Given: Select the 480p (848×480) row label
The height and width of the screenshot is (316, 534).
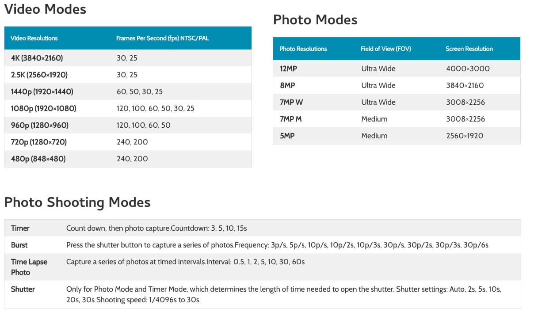Looking at the screenshot, I should click(38, 159).
